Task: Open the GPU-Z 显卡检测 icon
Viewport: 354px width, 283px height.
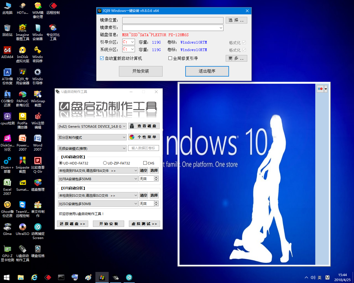Action: 7,253
